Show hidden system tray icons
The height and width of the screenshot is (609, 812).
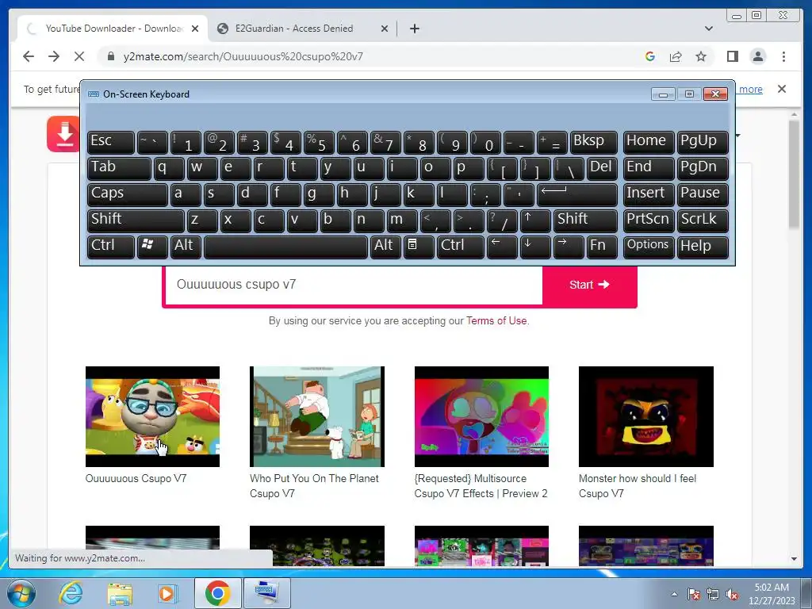(x=674, y=594)
